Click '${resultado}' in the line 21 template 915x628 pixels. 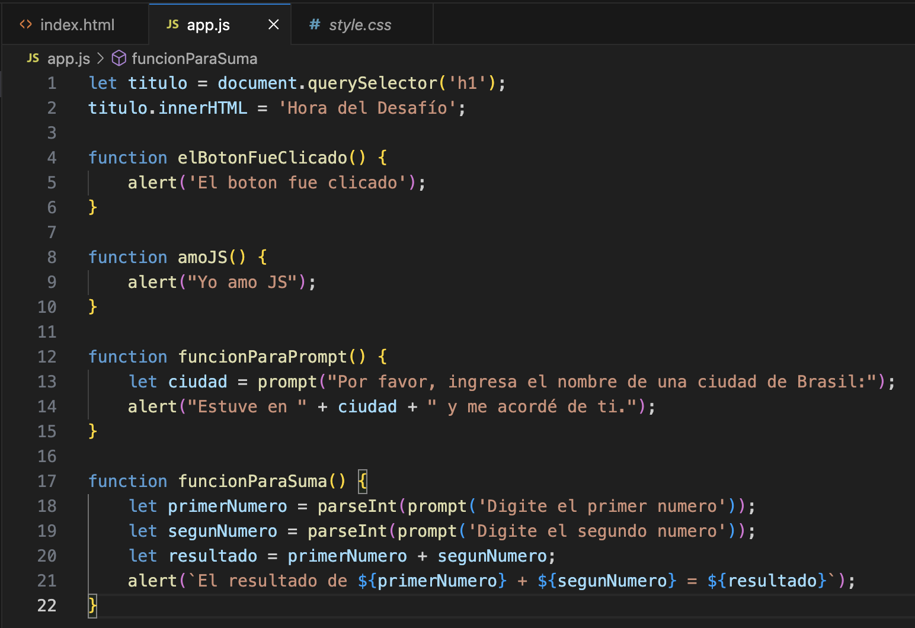(767, 581)
